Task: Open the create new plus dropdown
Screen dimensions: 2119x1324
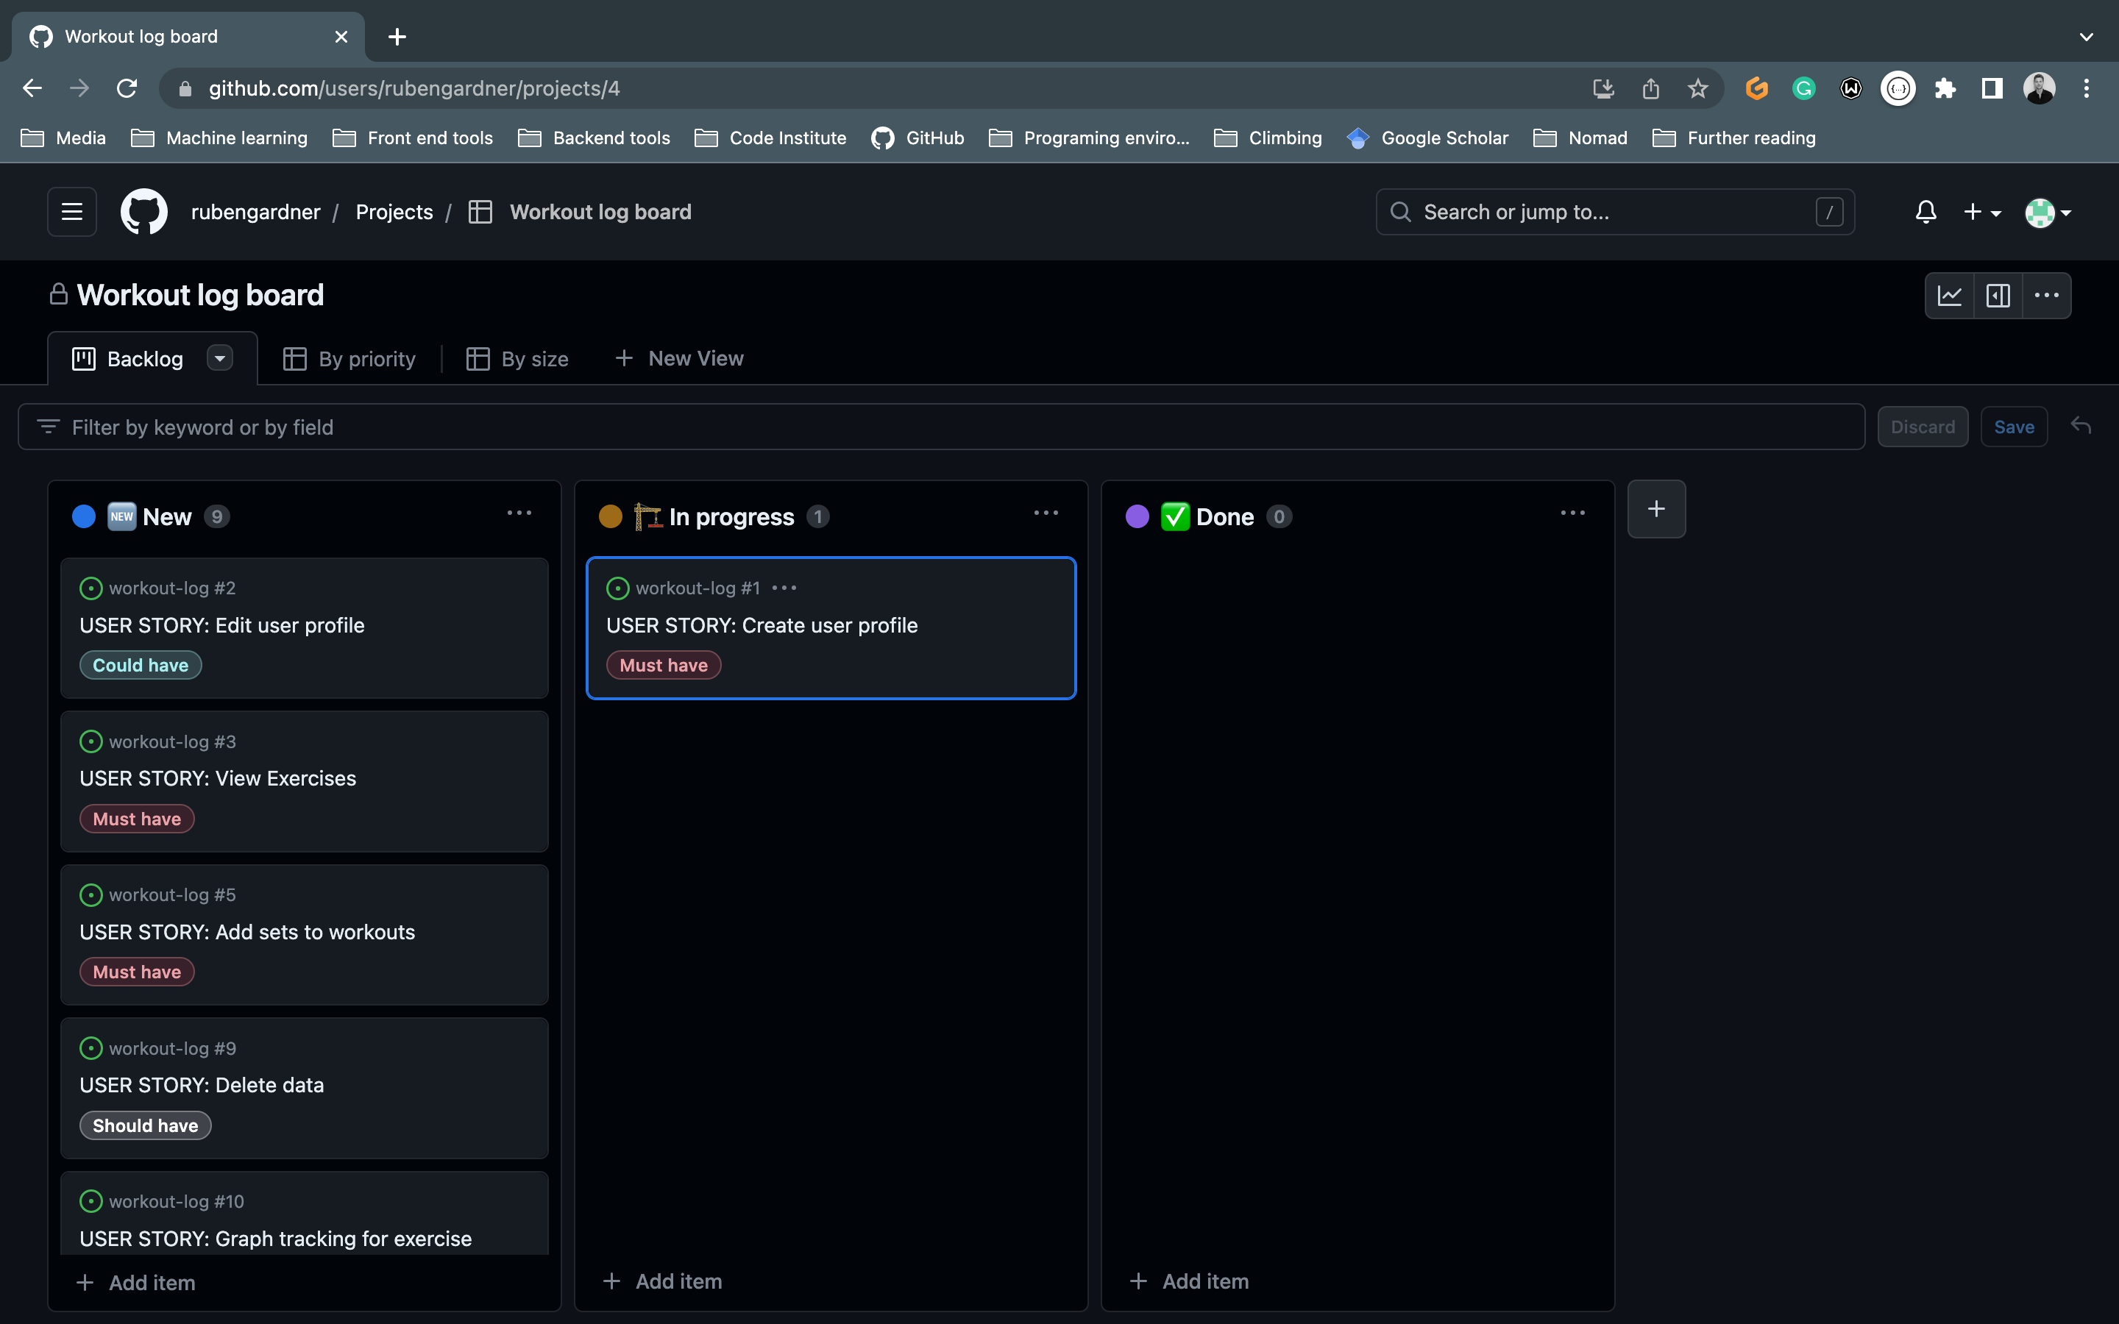Action: pyautogui.click(x=1981, y=212)
